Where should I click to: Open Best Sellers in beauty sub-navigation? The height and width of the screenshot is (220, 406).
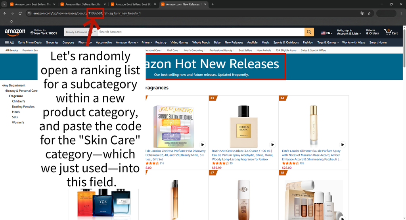[x=245, y=50]
